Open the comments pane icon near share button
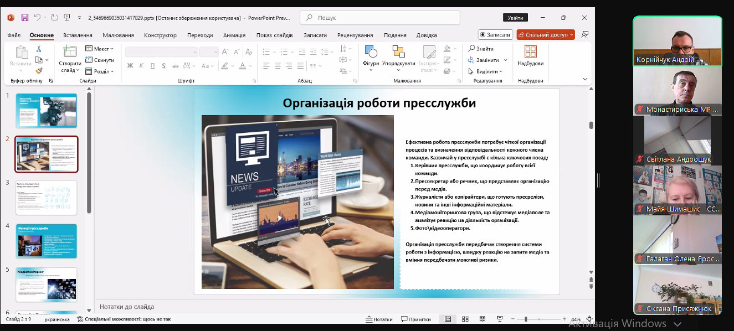The width and height of the screenshot is (734, 331). click(584, 34)
